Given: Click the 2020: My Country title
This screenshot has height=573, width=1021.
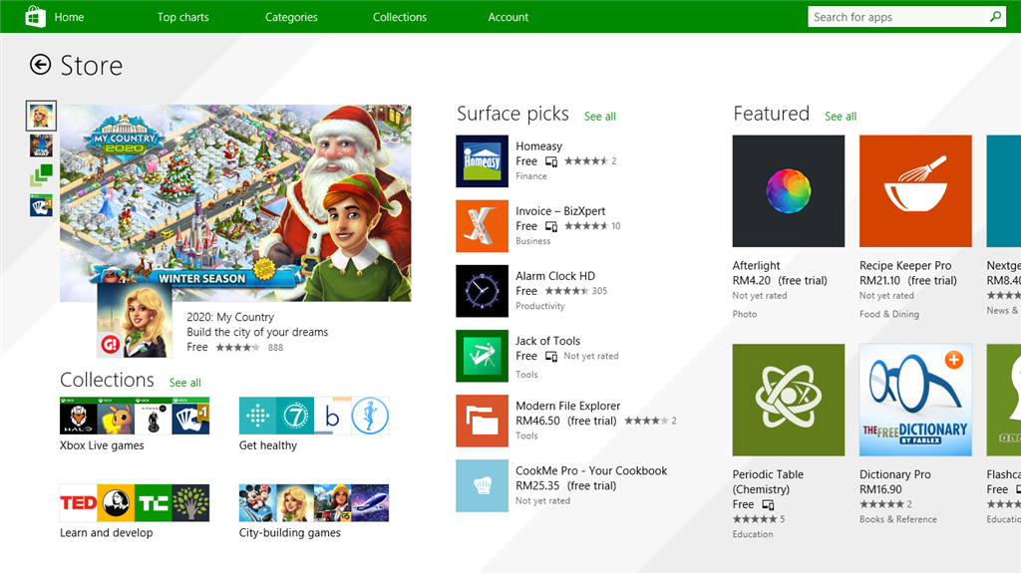Looking at the screenshot, I should [x=230, y=317].
